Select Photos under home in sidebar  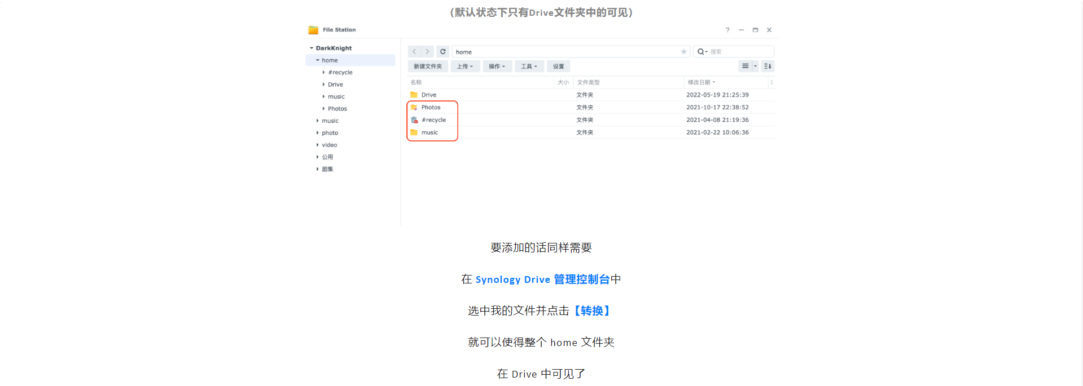[337, 109]
